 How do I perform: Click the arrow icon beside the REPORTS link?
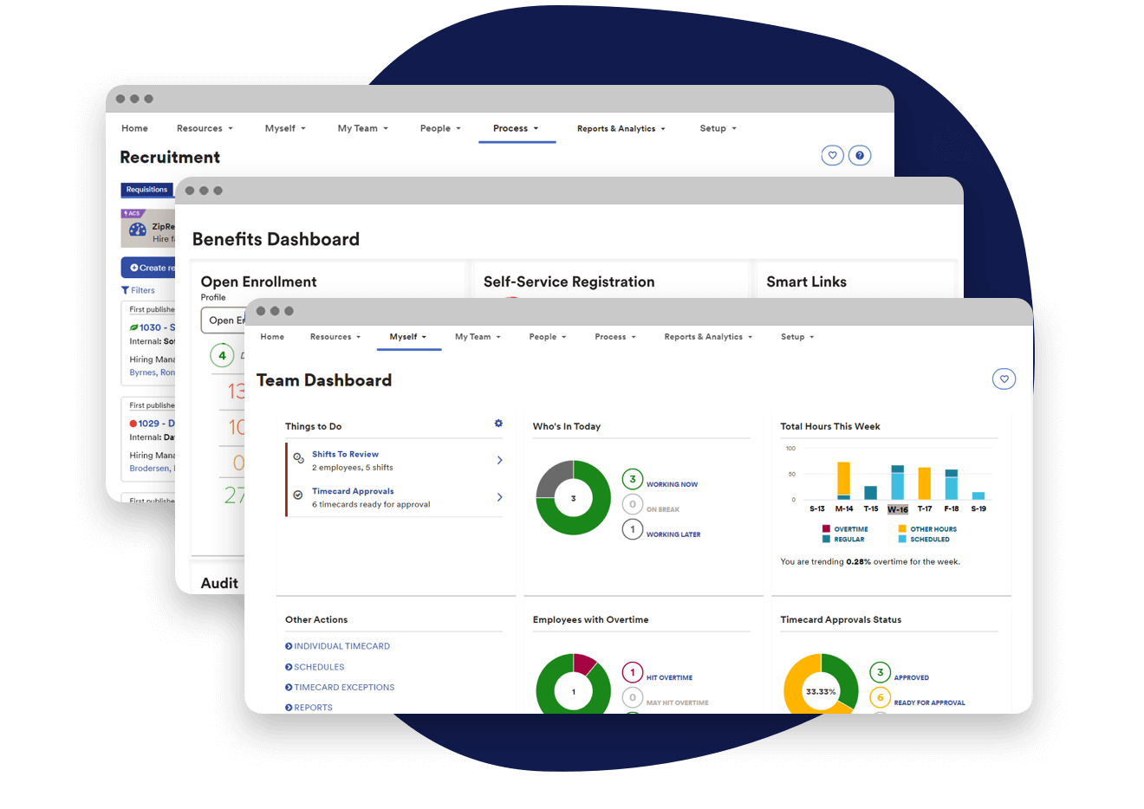click(288, 707)
